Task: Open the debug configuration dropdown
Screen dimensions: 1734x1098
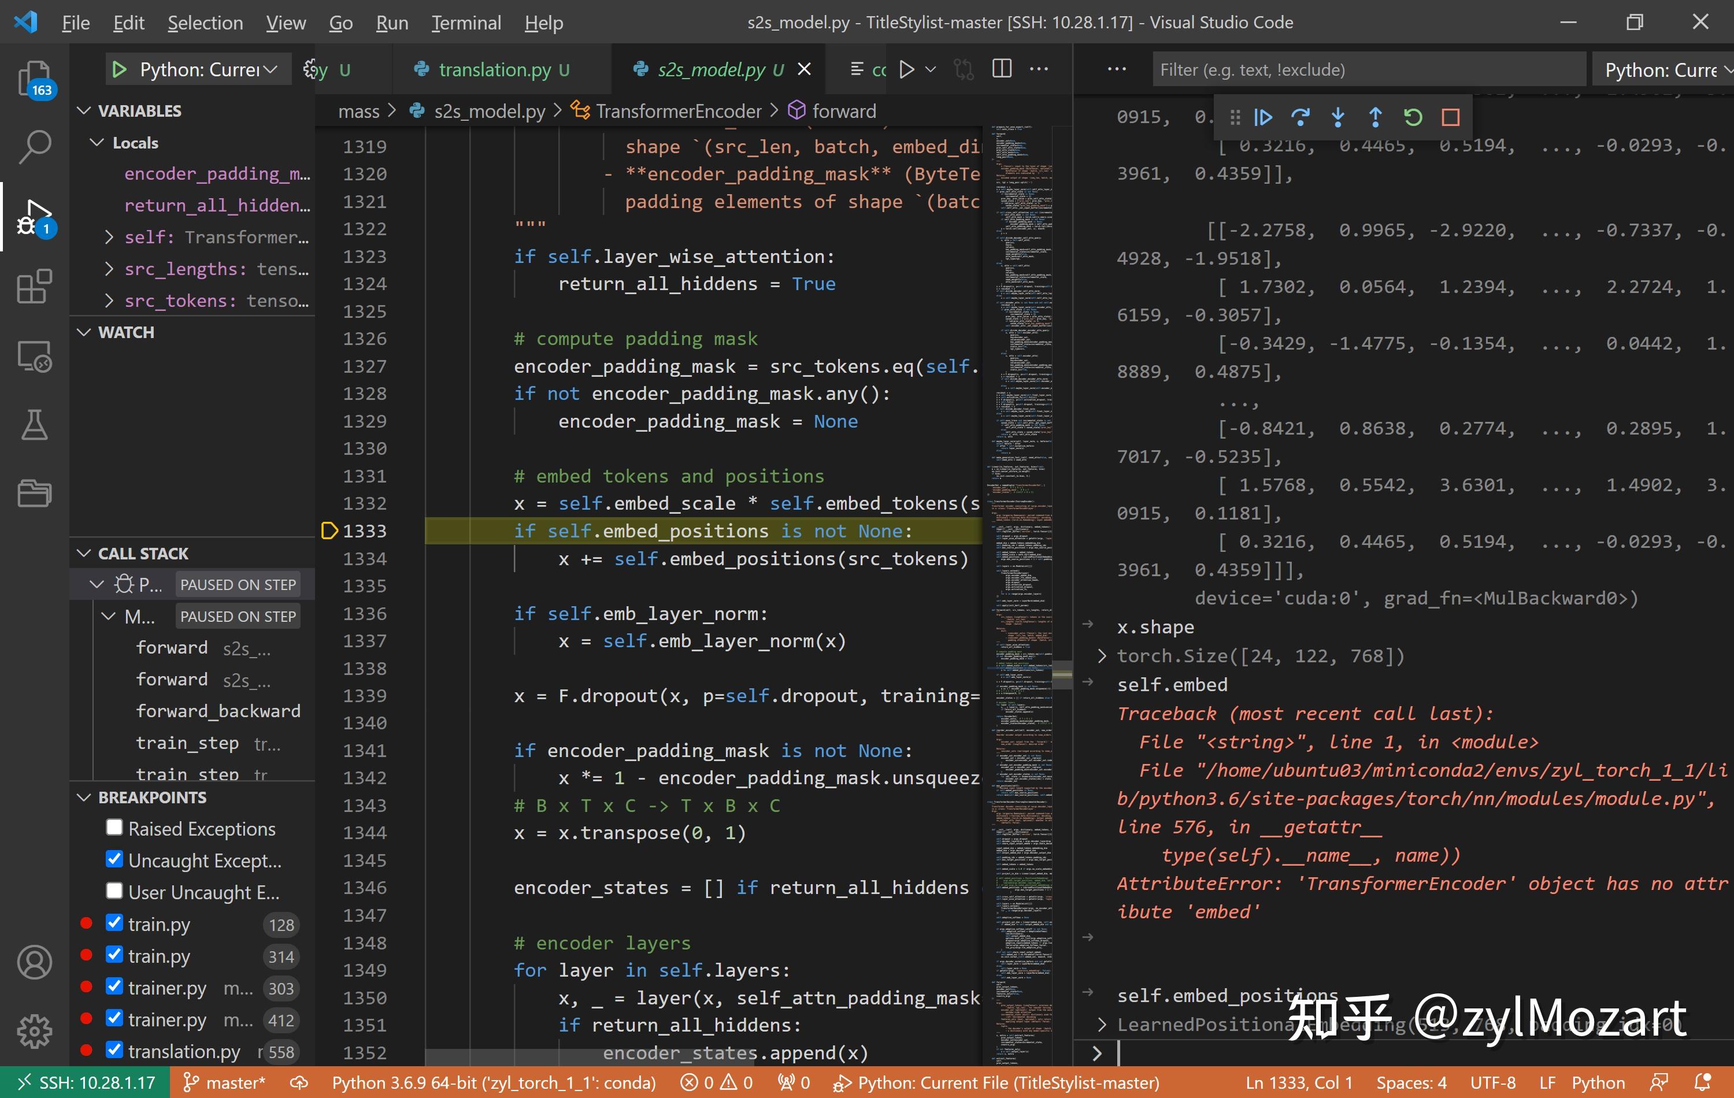Action: tap(208, 70)
